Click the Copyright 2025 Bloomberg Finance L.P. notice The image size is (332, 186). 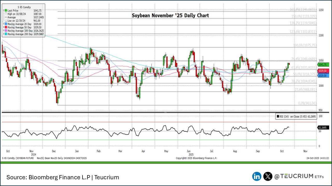(x=196, y=158)
